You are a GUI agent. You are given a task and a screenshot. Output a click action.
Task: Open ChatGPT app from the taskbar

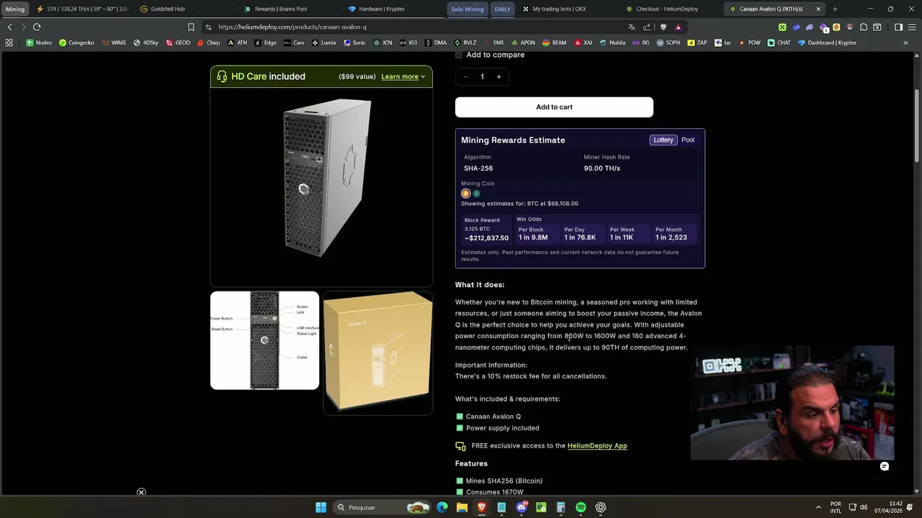click(x=601, y=507)
